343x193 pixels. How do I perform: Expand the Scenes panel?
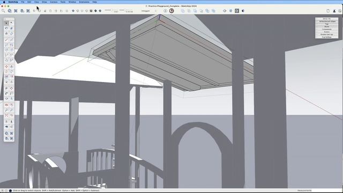[326, 32]
